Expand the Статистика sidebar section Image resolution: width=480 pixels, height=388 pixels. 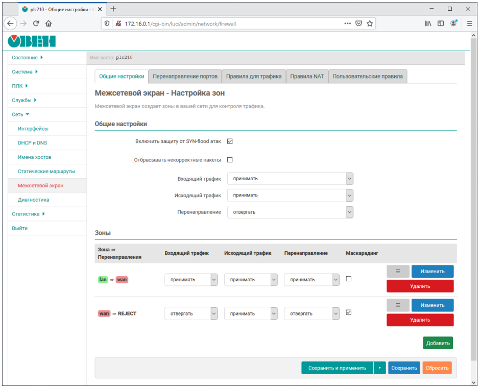pos(28,214)
